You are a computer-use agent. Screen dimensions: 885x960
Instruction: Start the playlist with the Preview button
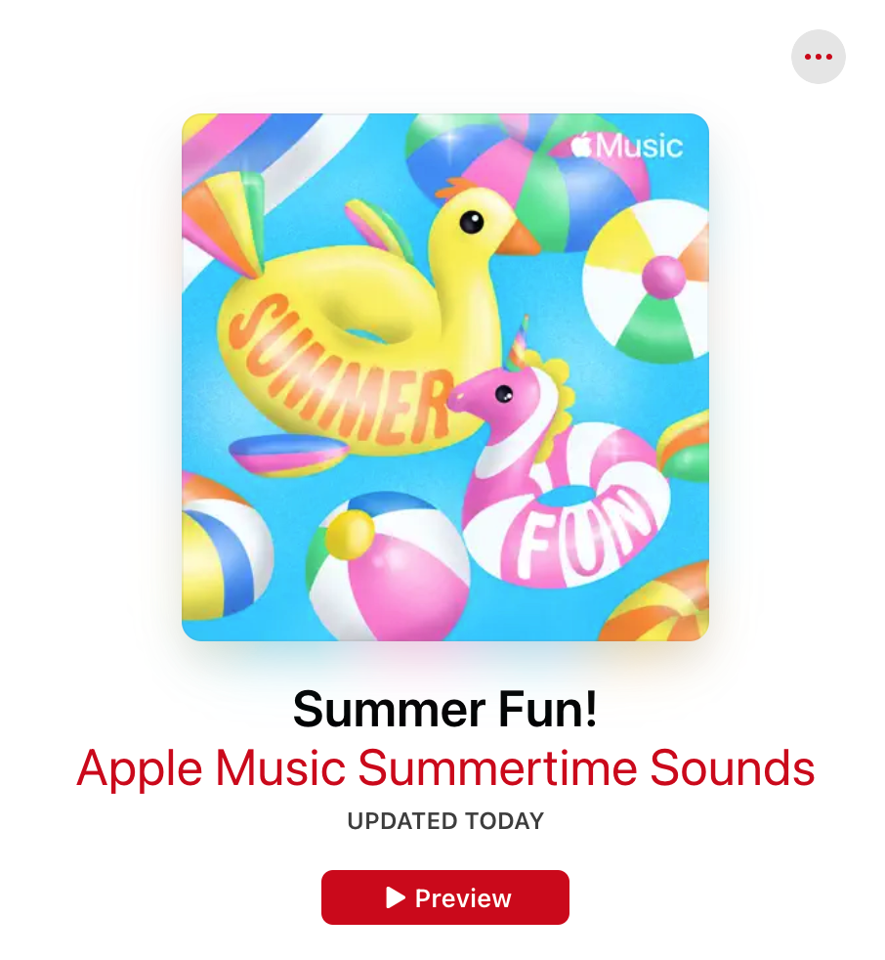[445, 897]
